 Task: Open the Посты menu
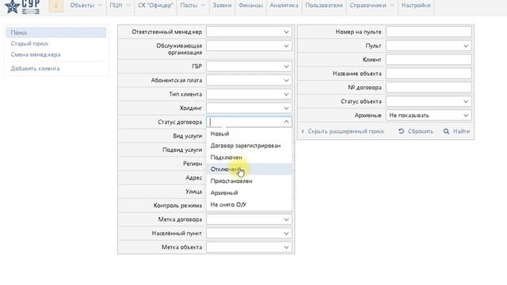coord(193,6)
